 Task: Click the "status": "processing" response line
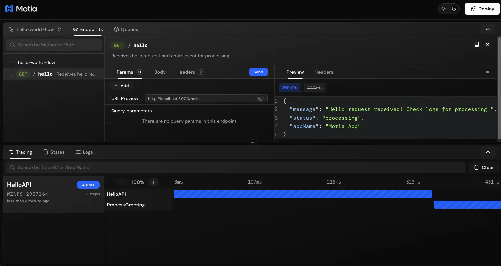(x=327, y=118)
